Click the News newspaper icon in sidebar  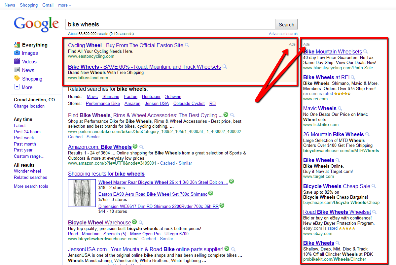[x=17, y=70]
